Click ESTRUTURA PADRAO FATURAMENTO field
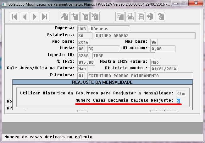205x143 pixels. pyautogui.click(x=140, y=76)
